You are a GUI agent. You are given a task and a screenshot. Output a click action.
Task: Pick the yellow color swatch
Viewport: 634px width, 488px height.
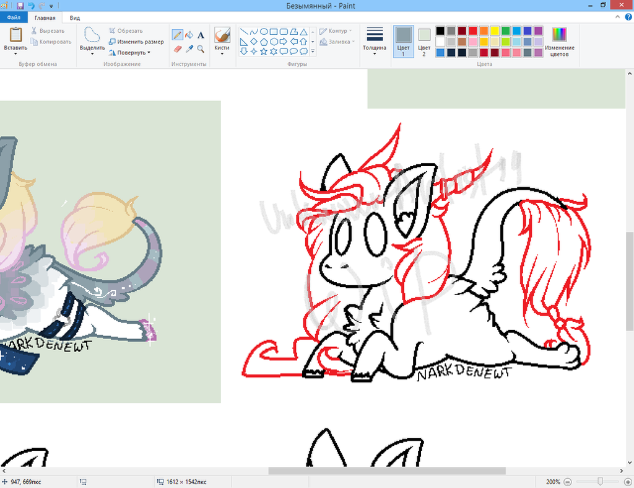click(x=495, y=31)
